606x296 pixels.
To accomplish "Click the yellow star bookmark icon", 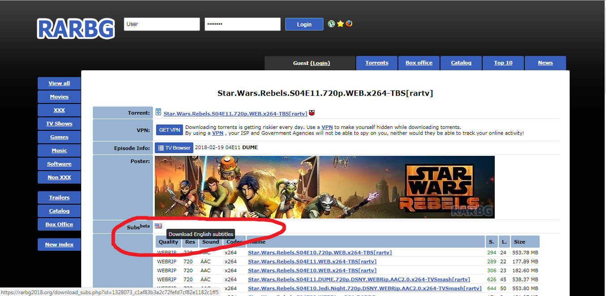I will click(340, 24).
